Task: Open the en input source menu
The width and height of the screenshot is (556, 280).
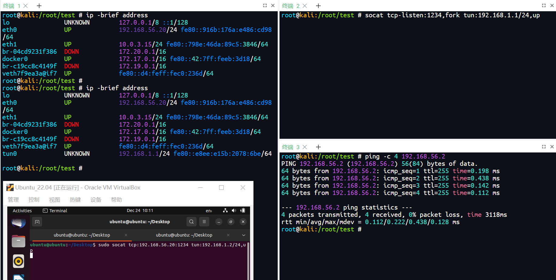Action: point(209,211)
